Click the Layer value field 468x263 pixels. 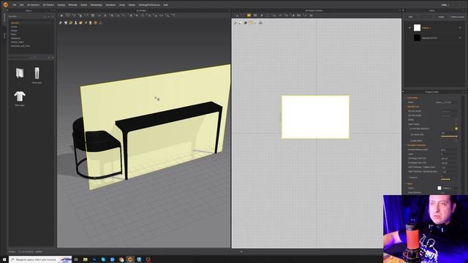point(448,154)
